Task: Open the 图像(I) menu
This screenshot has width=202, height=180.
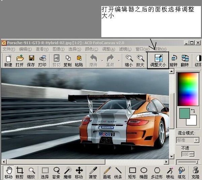Action: tap(58, 49)
